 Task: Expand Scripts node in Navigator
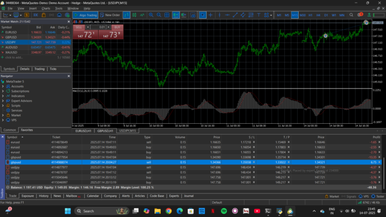point(3,106)
